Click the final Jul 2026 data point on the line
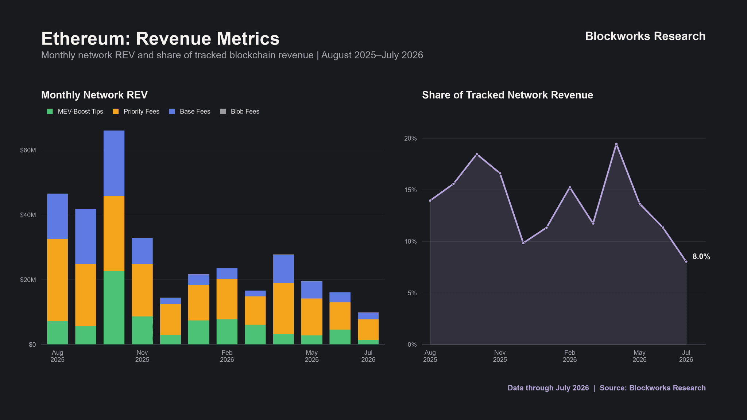The image size is (747, 420). pos(686,262)
